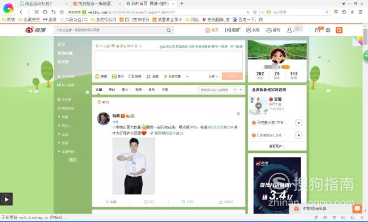Open the 发现 discover section
The image size is (368, 222).
click(253, 30)
